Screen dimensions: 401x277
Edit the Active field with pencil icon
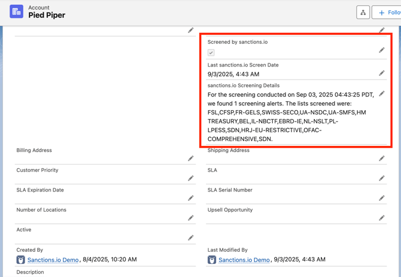point(190,238)
